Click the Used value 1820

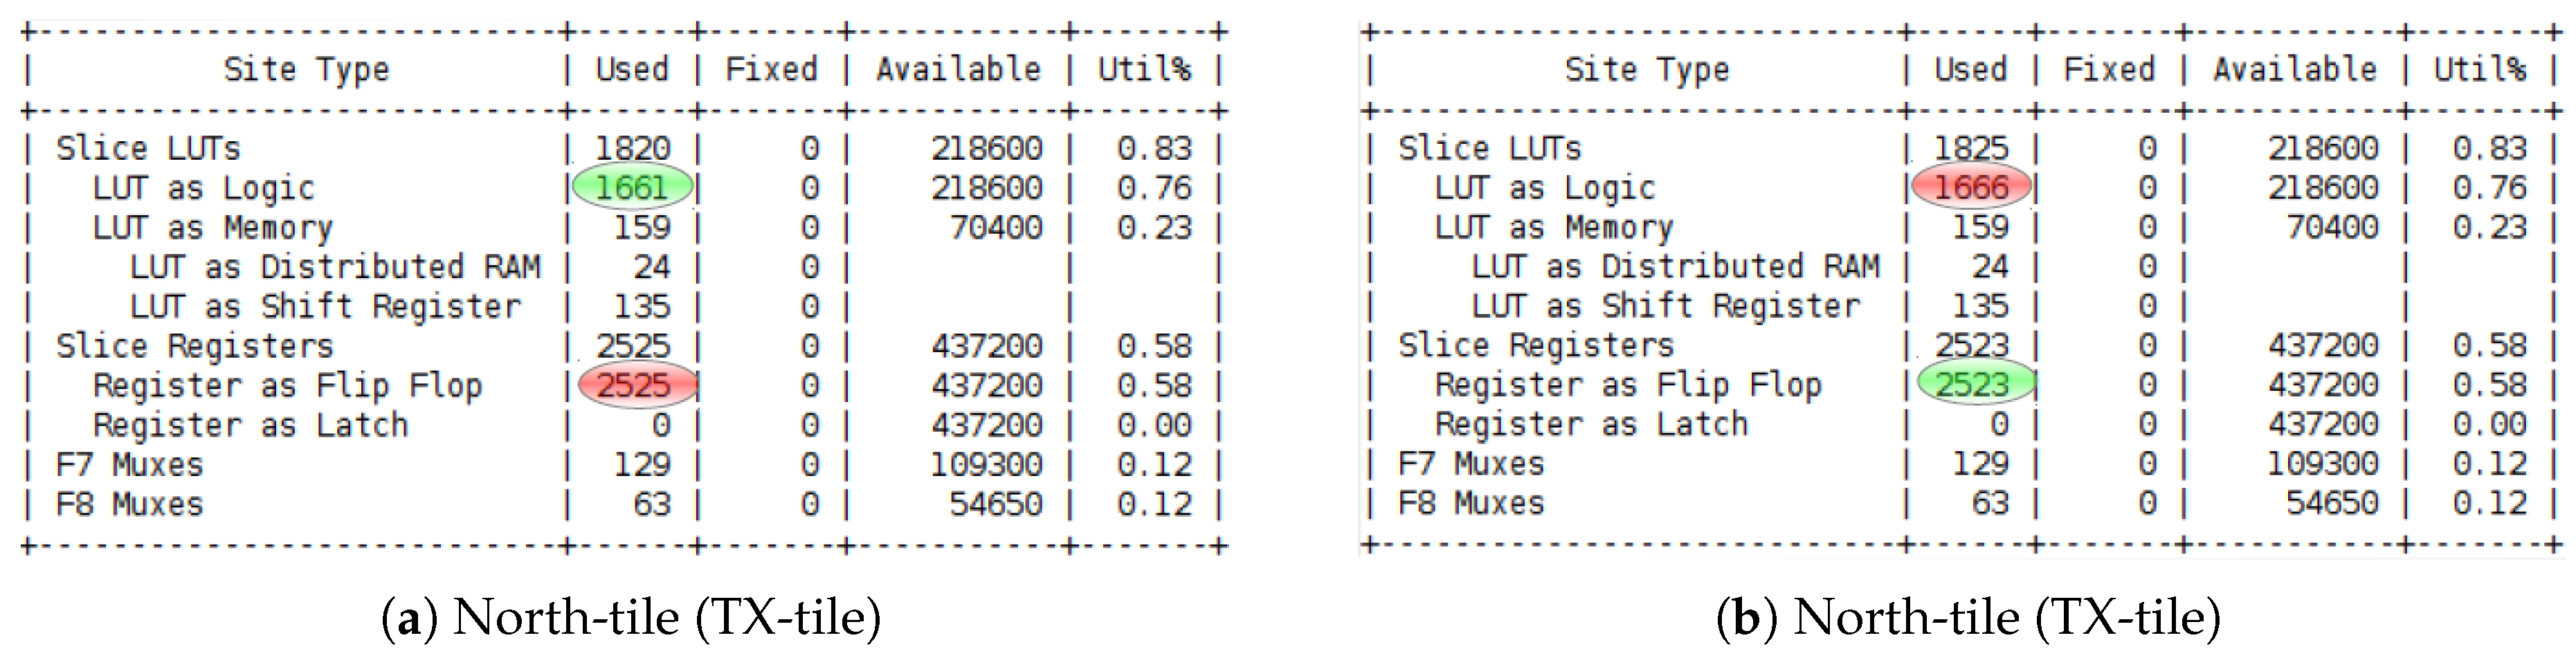(x=633, y=148)
